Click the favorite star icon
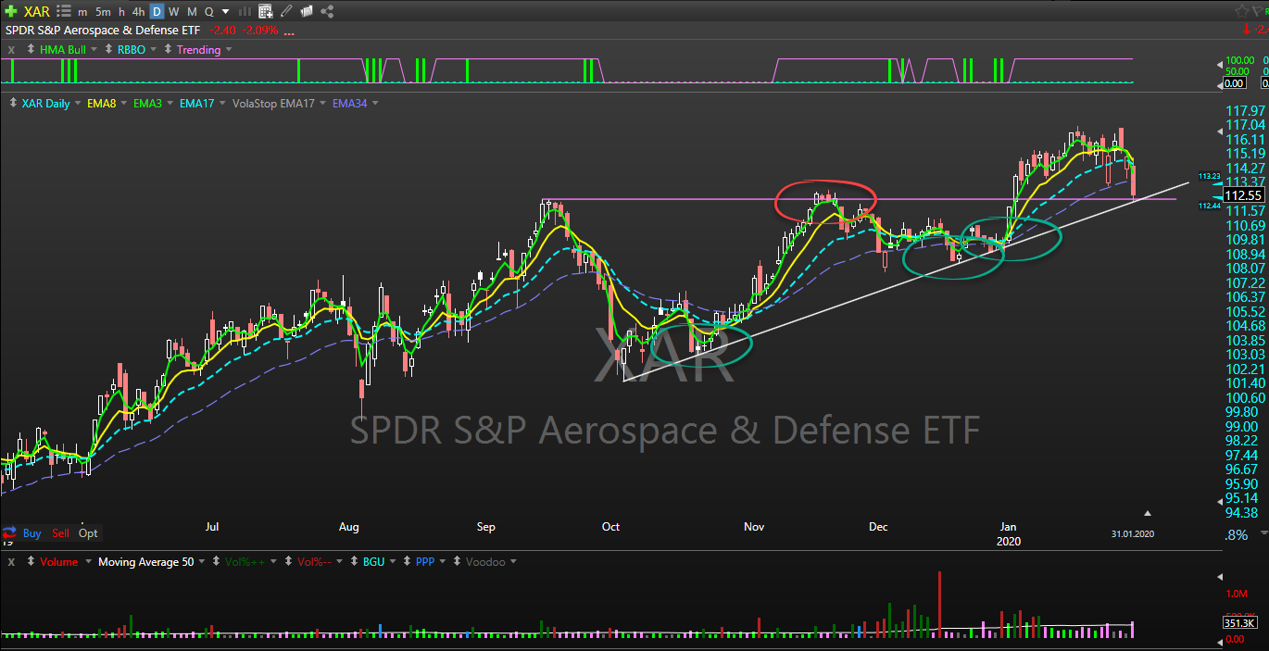The image size is (1269, 651). point(1242,10)
